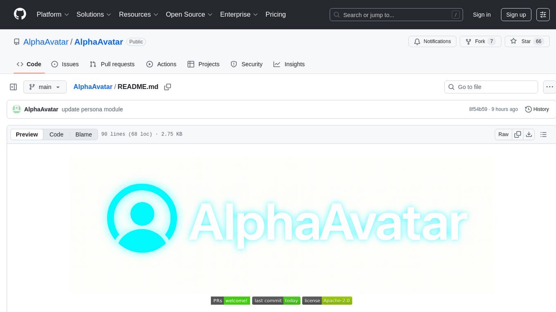The width and height of the screenshot is (556, 312).
Task: Open the Pull requests tab
Action: pos(112,64)
